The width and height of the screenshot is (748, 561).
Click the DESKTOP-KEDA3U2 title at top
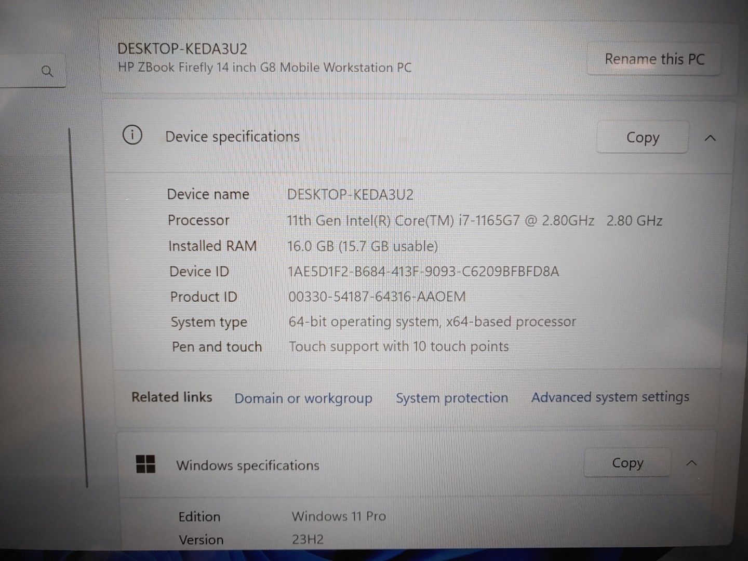(x=182, y=49)
